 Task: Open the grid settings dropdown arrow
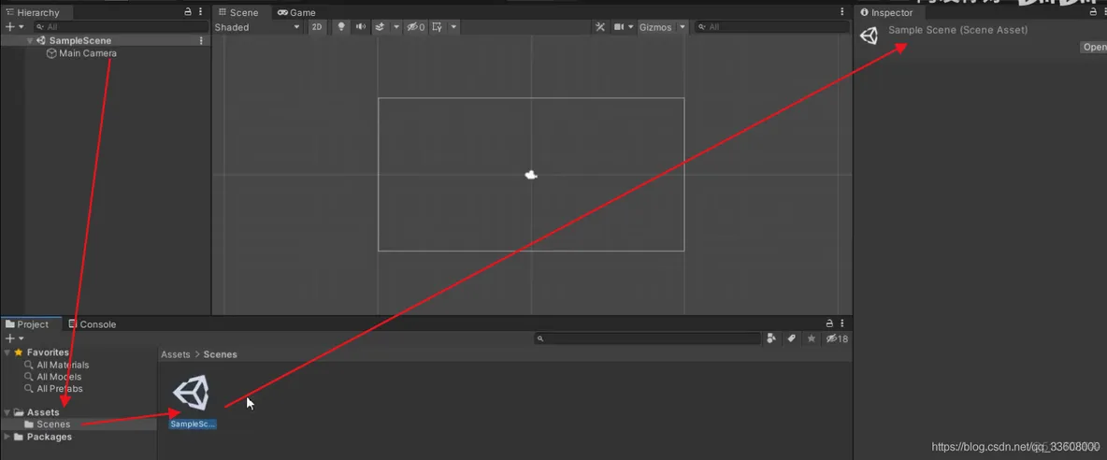tap(453, 27)
